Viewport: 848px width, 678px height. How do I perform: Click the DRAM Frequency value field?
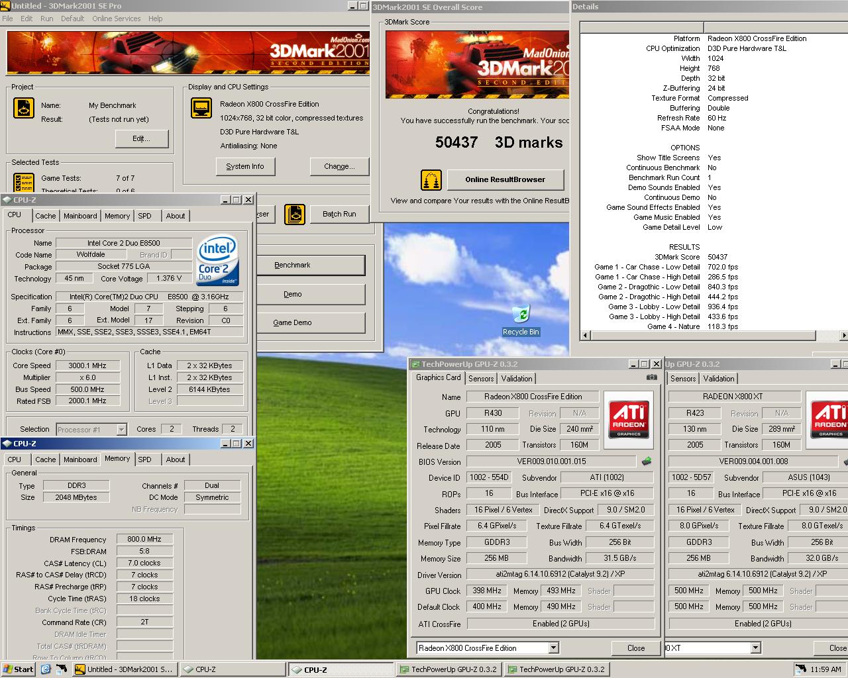pyautogui.click(x=144, y=540)
